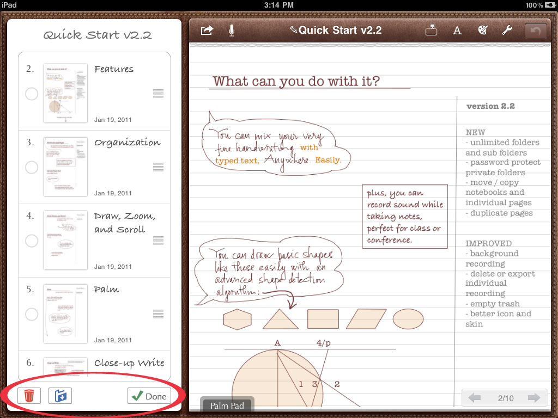The image size is (558, 418).
Task: Open the color palette icon
Action: [x=483, y=30]
